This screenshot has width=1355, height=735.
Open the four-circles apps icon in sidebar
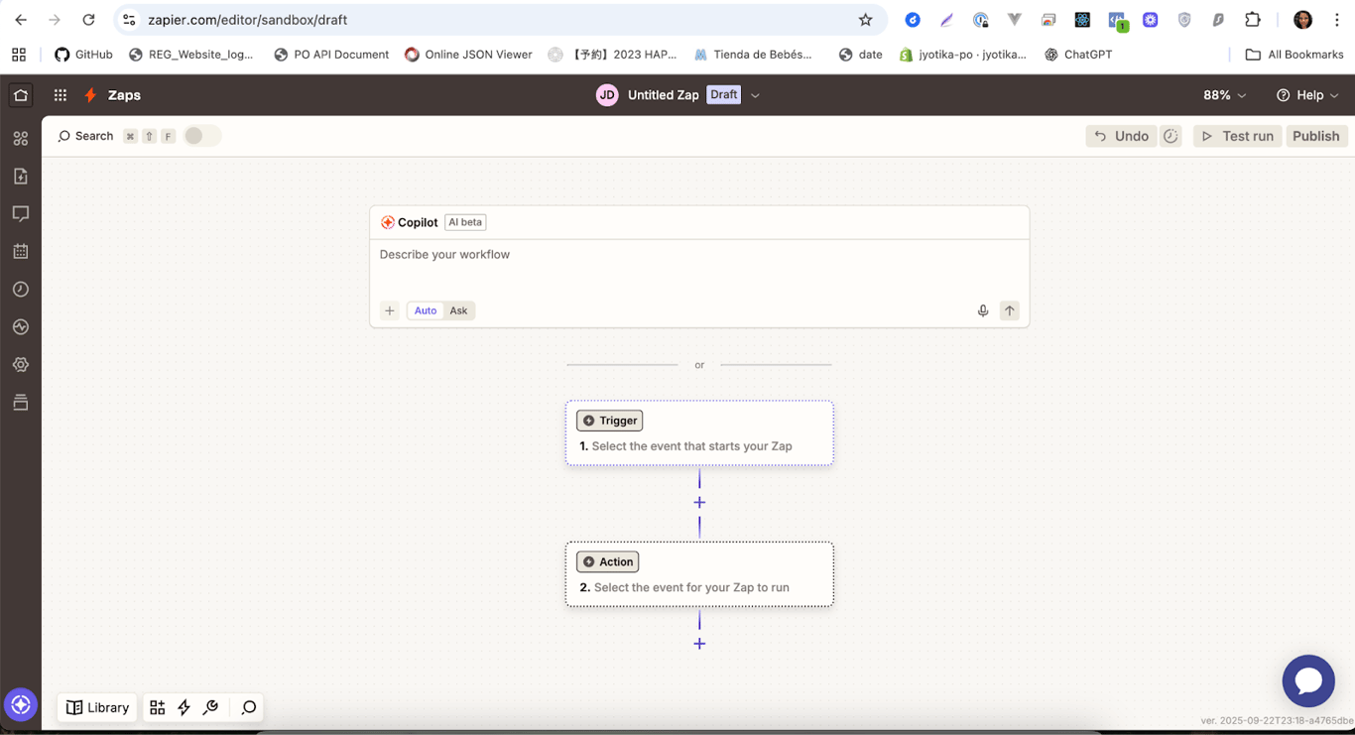click(21, 139)
